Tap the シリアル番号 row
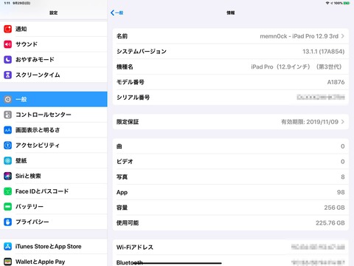The image size is (354, 266). point(231,98)
